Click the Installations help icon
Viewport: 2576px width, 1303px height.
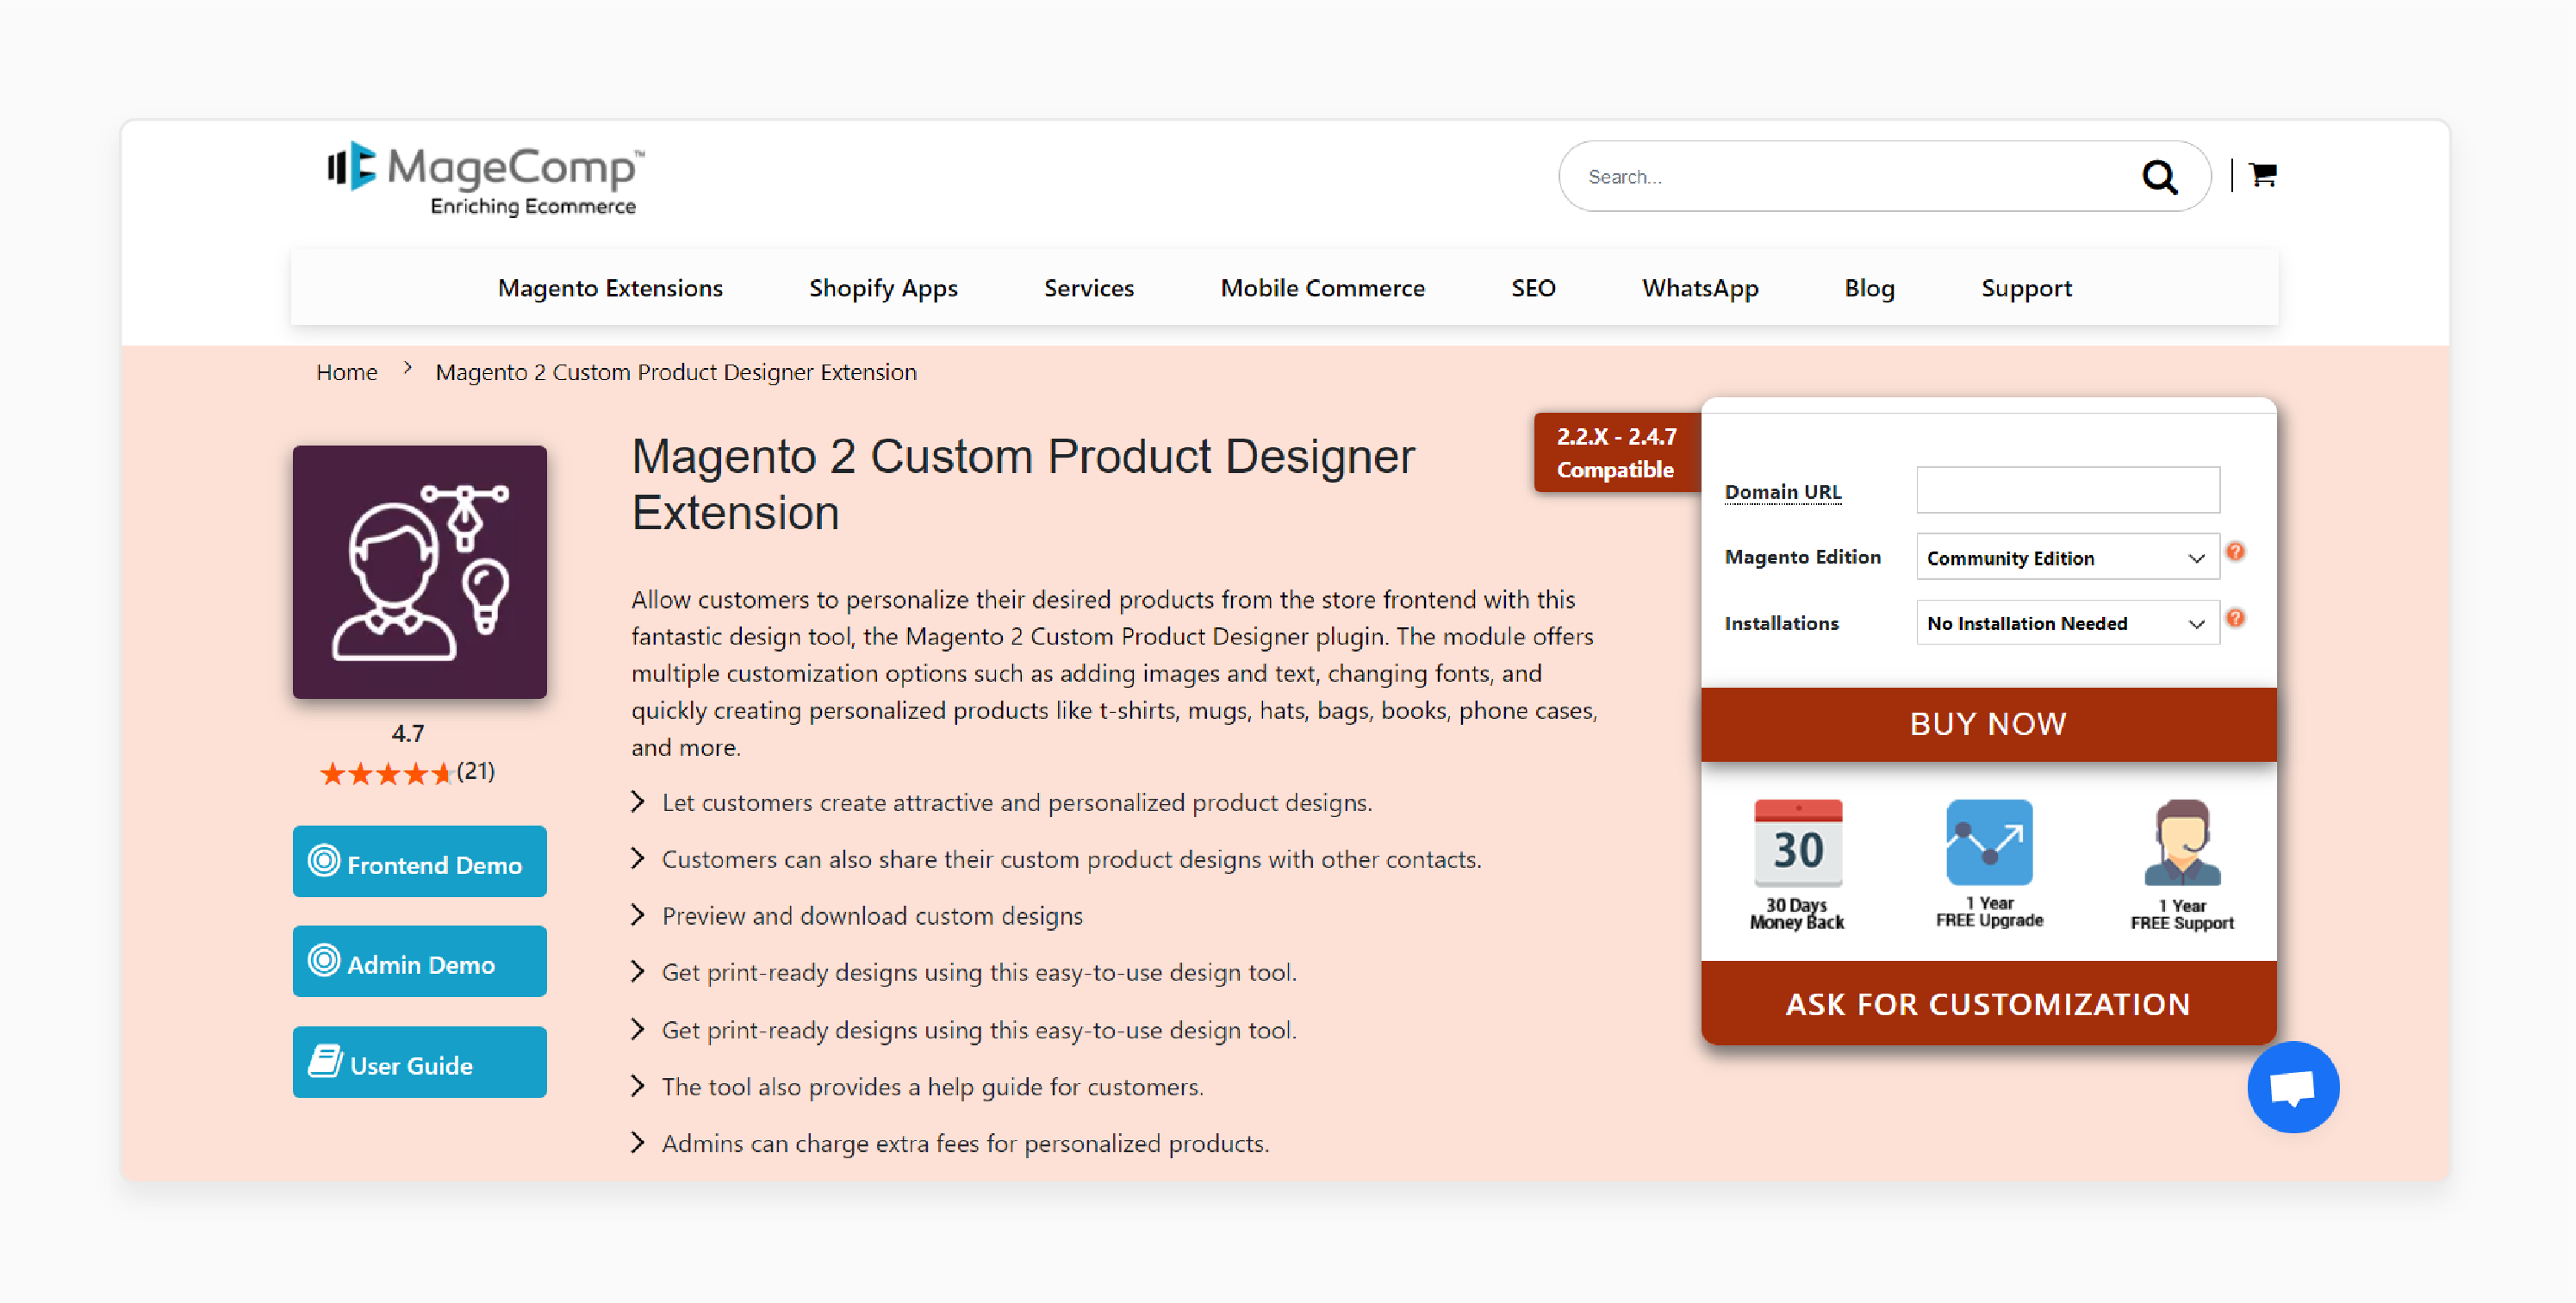pyautogui.click(x=2235, y=618)
